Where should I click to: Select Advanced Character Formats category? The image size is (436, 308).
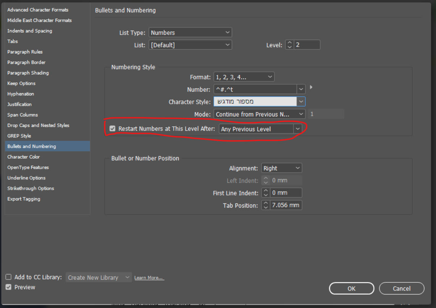38,10
